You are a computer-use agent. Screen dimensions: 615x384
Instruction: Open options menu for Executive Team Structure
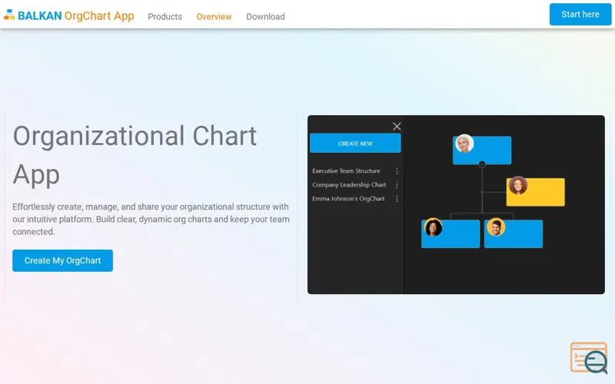tap(397, 170)
